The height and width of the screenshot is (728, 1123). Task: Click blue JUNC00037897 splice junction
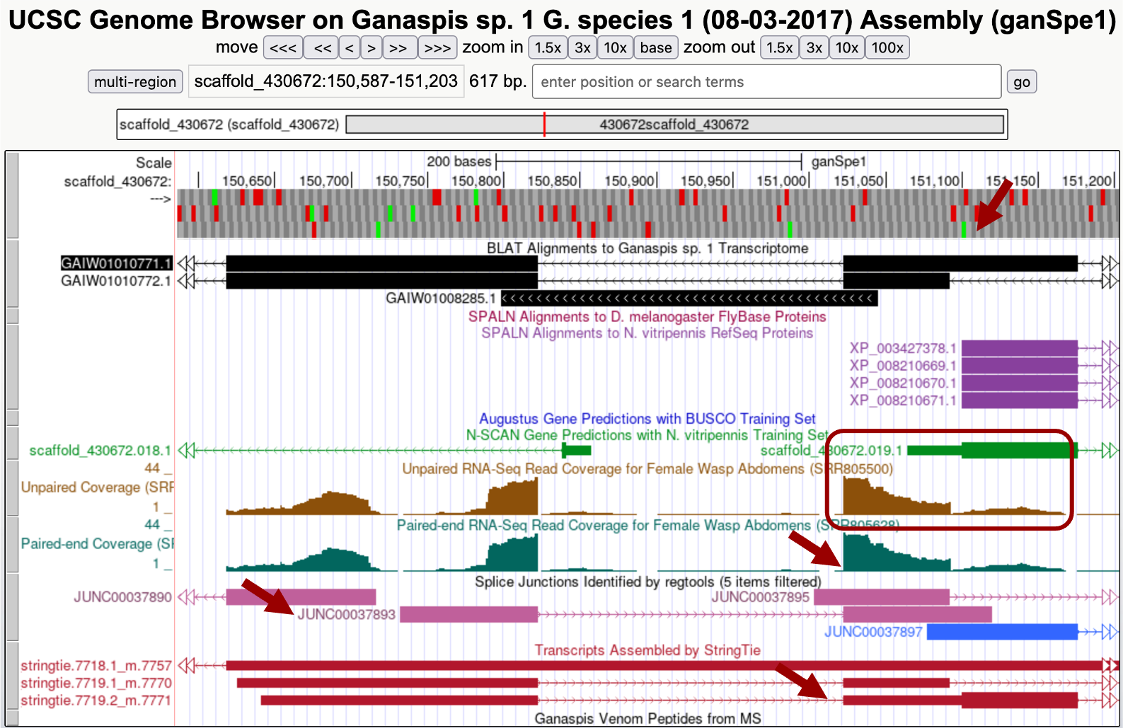point(1002,632)
